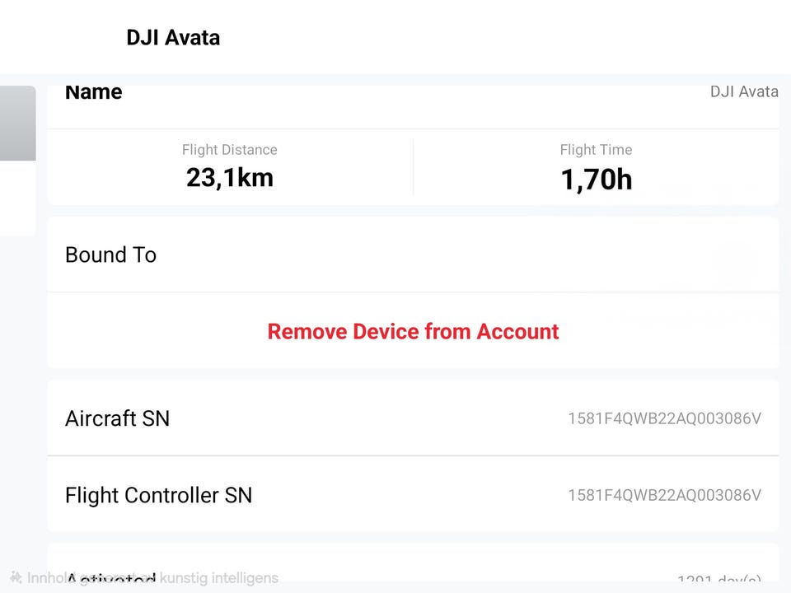Click the 1291 day(s) activation value
Screen dimensions: 791x593
[x=718, y=579]
